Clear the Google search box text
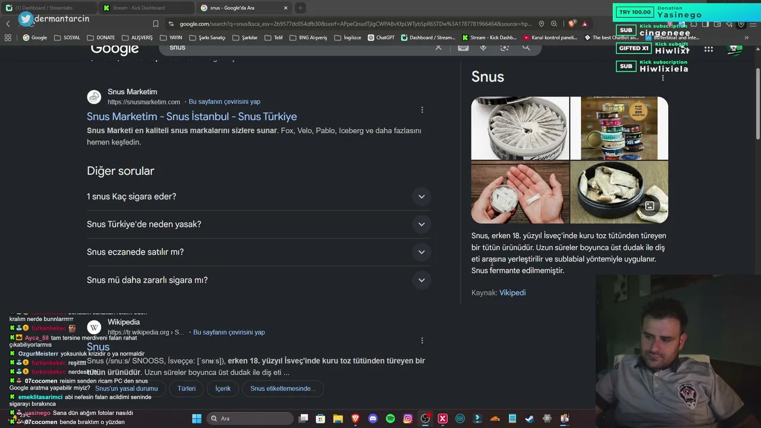The width and height of the screenshot is (761, 428). pyautogui.click(x=439, y=47)
